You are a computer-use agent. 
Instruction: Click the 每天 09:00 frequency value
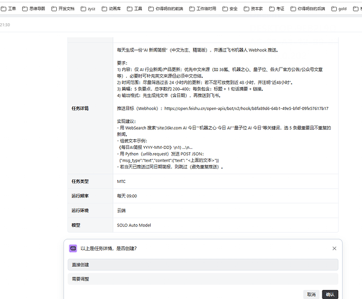coord(127,196)
